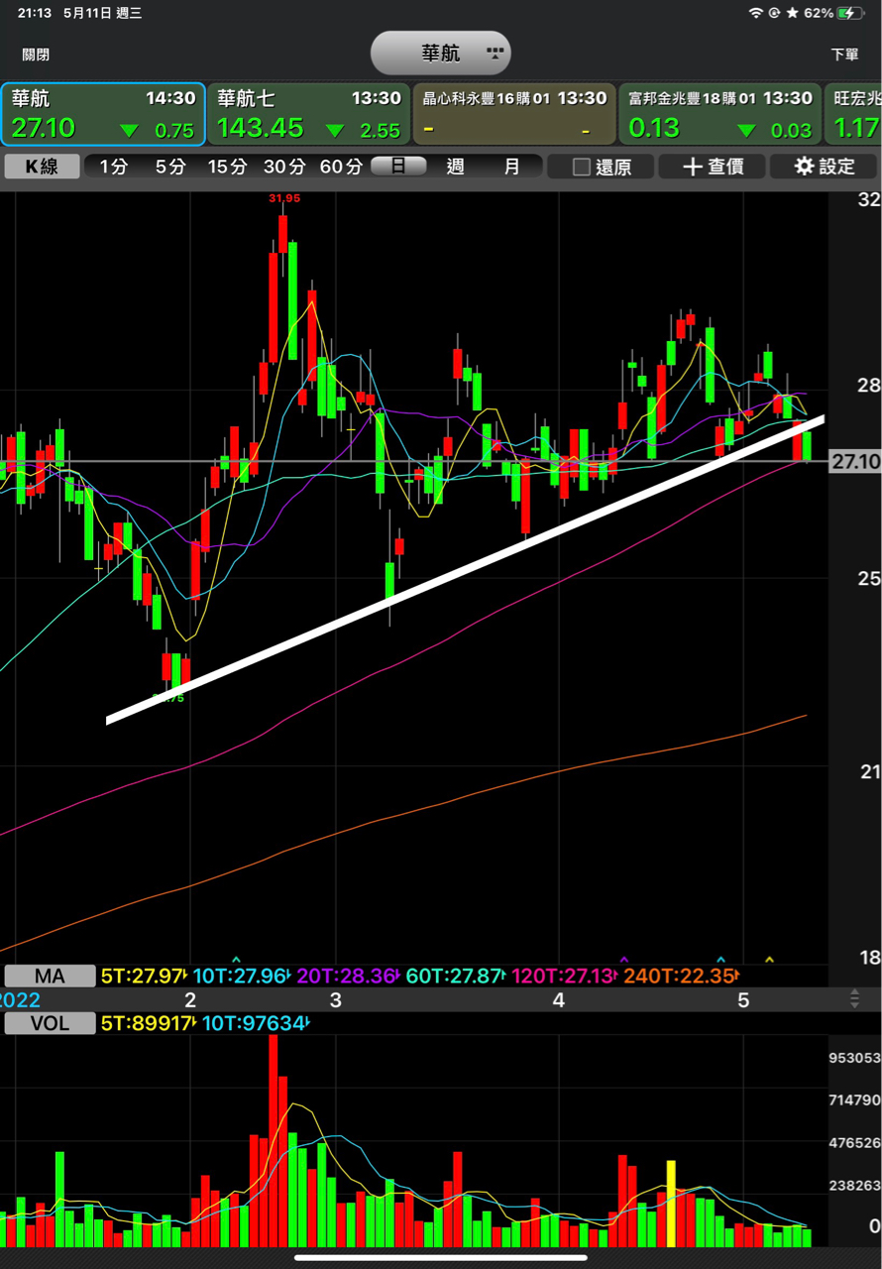Tap the volume 10T:97634 label

tap(256, 1023)
